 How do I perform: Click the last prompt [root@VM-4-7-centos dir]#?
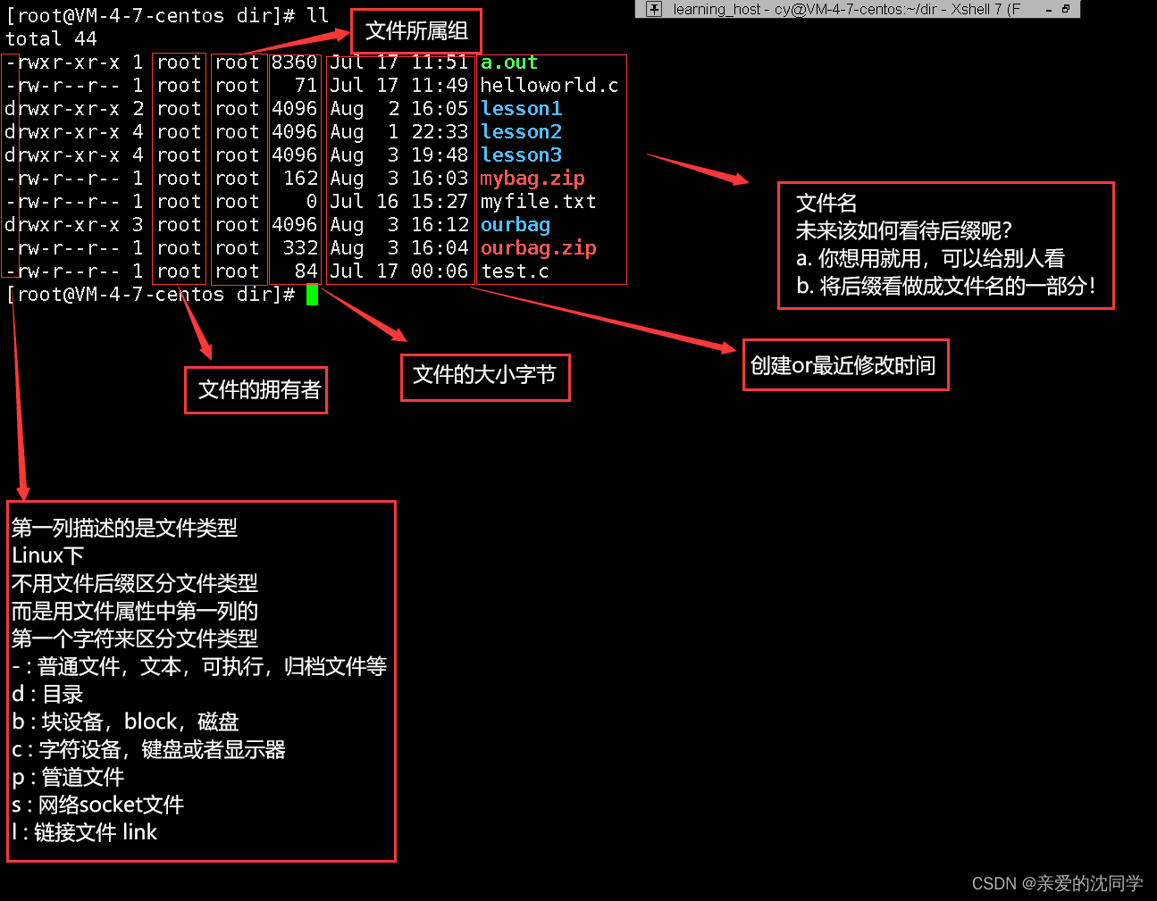click(x=150, y=295)
